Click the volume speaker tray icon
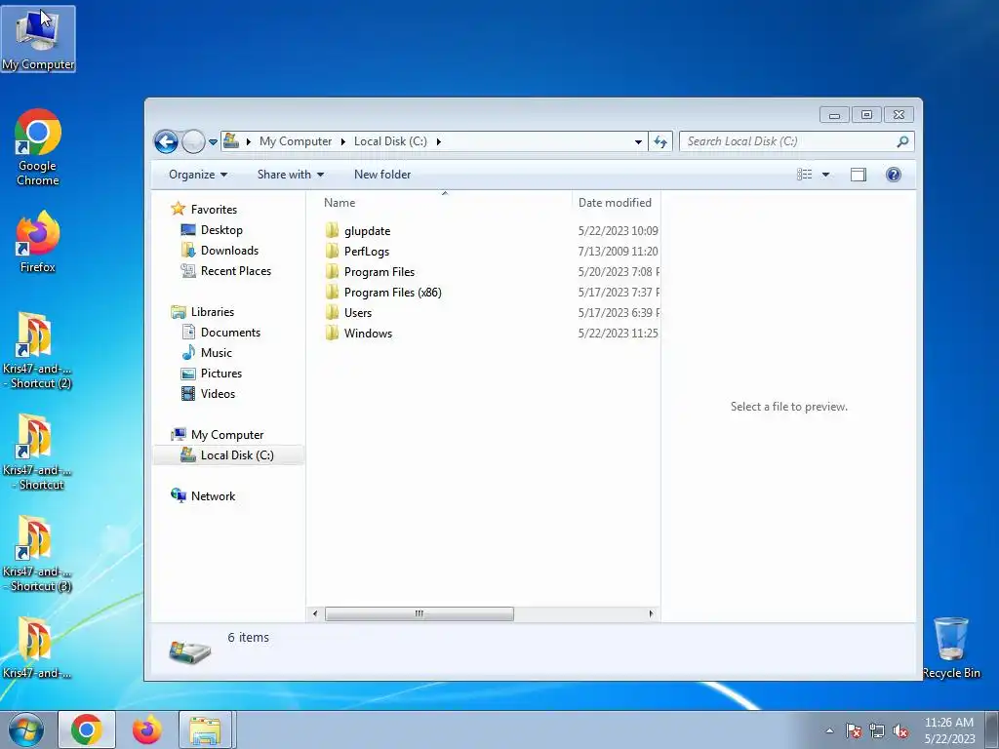The height and width of the screenshot is (749, 999). (x=900, y=731)
